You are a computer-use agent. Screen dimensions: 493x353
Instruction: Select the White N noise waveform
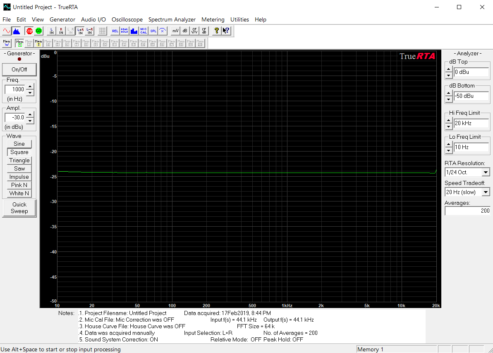click(x=19, y=193)
